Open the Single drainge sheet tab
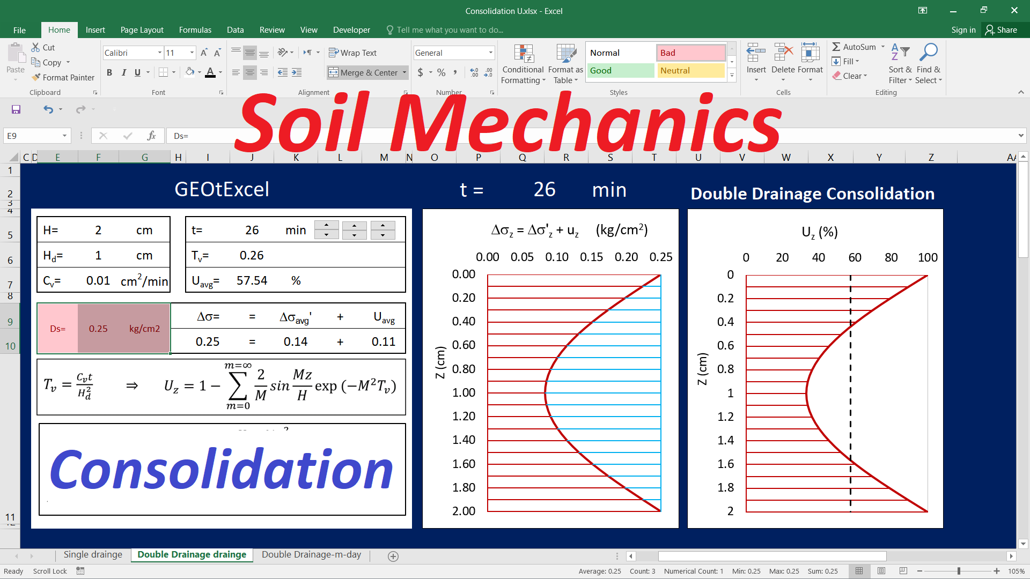 point(93,554)
